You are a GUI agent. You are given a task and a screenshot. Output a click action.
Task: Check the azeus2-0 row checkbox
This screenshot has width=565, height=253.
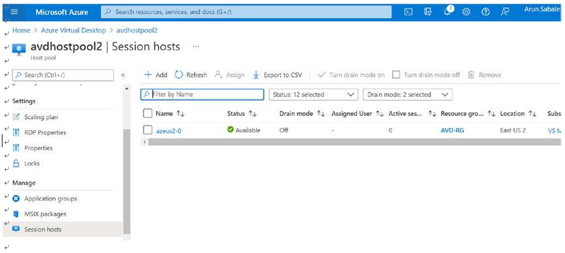[x=148, y=131]
